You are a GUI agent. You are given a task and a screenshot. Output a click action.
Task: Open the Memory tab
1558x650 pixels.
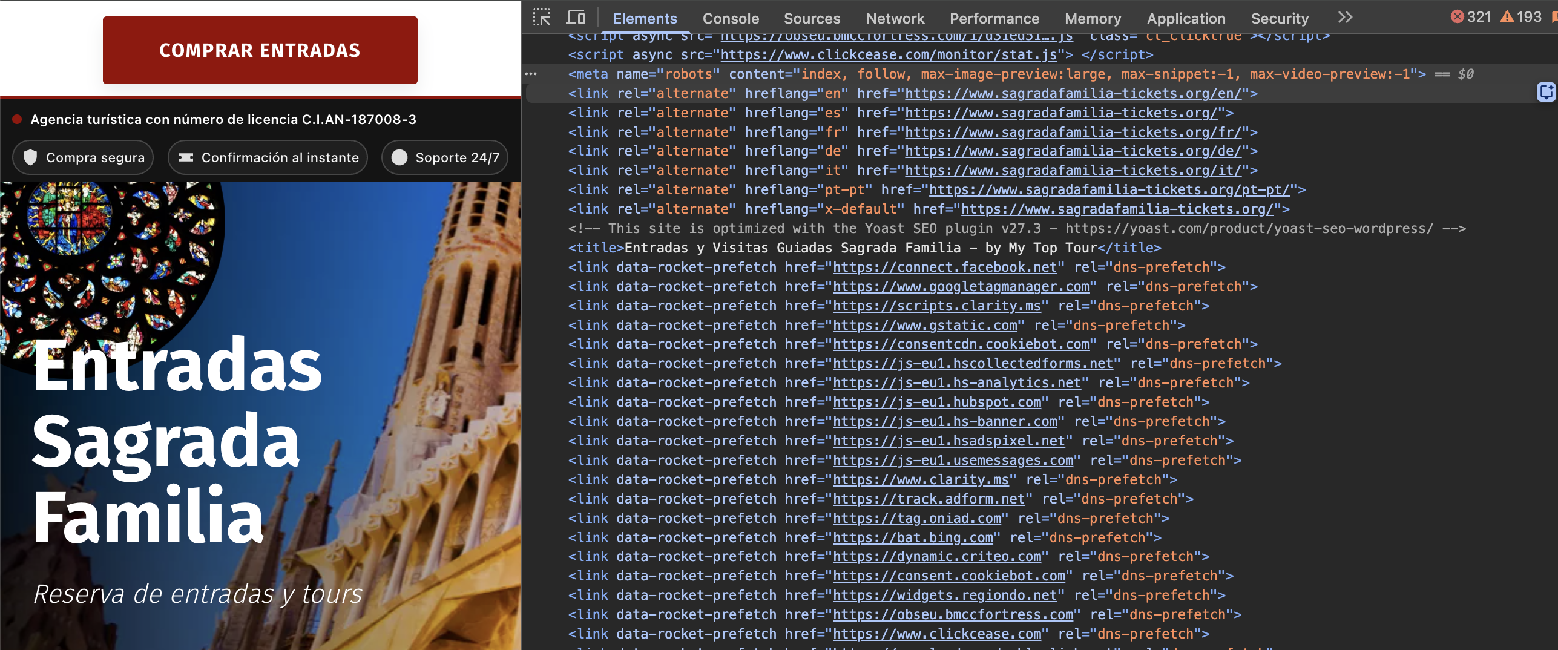pos(1093,18)
